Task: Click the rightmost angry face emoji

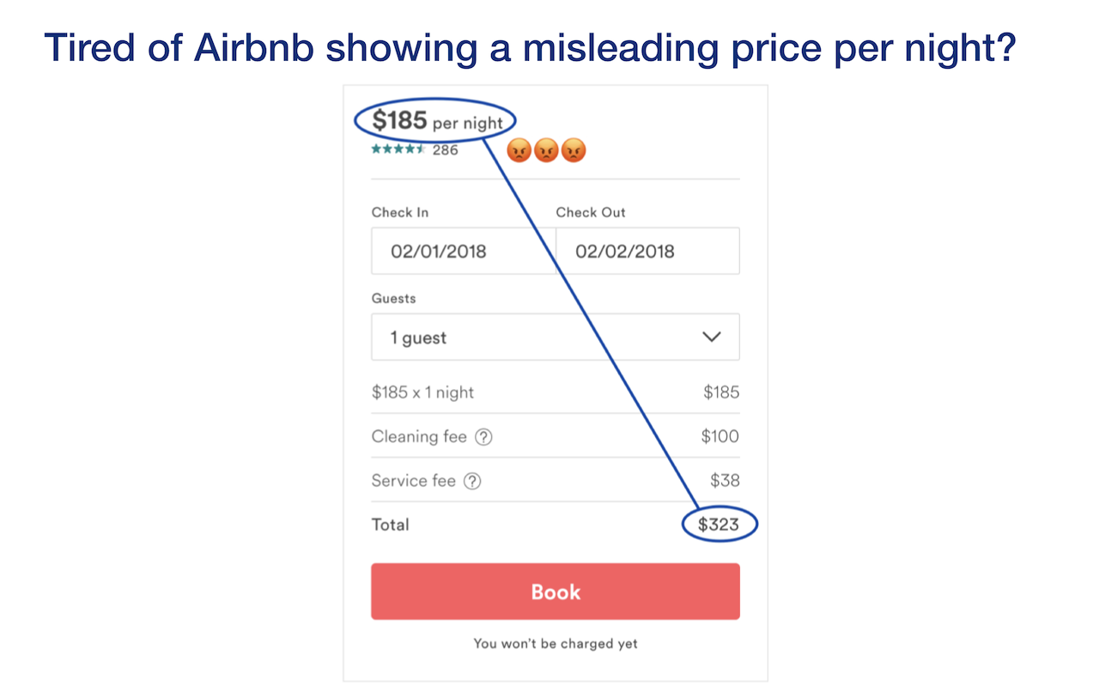Action: click(x=572, y=150)
